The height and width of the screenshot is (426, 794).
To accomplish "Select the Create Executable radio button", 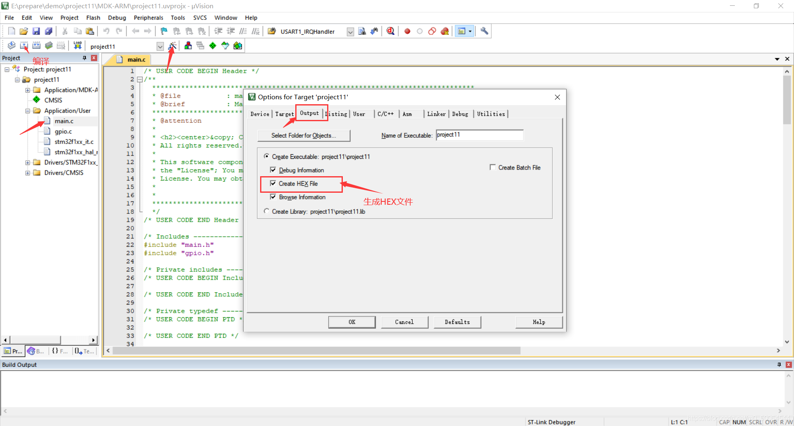I will click(x=267, y=156).
